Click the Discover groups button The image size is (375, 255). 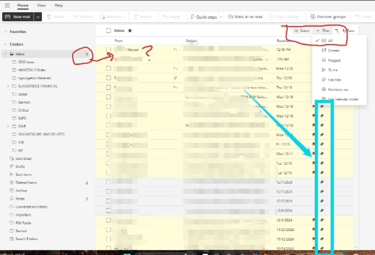[x=328, y=17]
